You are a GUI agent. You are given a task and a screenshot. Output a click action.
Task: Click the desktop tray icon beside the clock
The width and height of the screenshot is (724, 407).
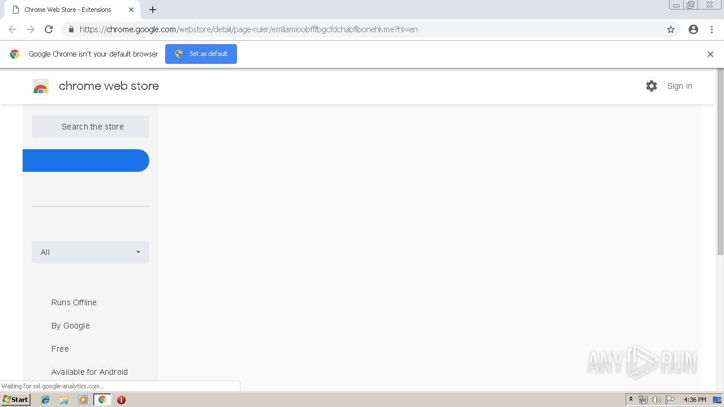click(717, 400)
